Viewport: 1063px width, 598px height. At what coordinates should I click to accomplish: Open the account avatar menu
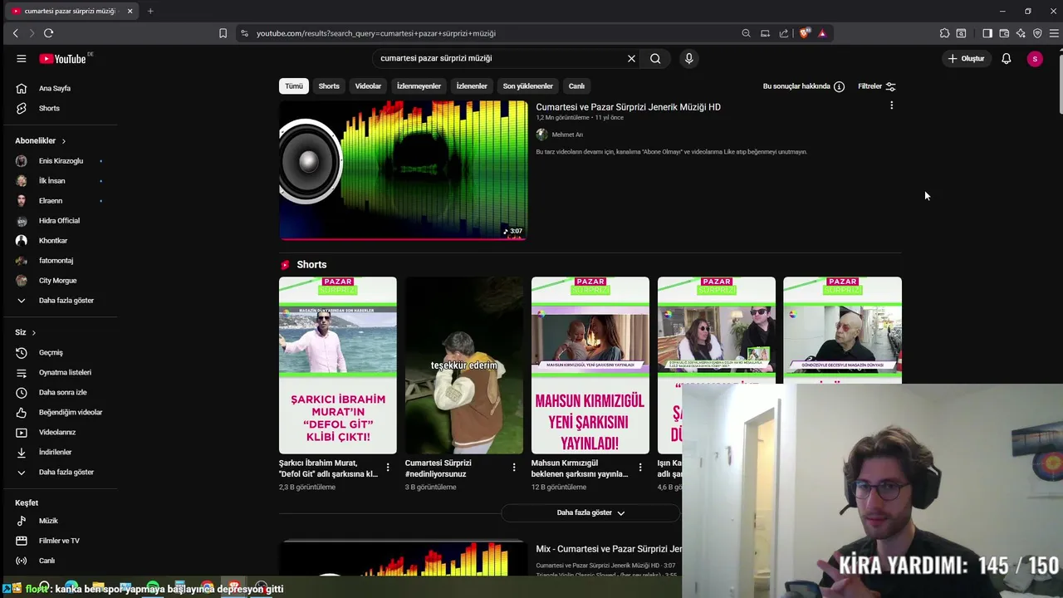1035,58
